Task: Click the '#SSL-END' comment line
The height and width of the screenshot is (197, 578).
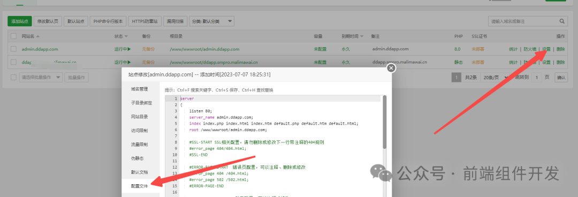Action: [x=199, y=155]
